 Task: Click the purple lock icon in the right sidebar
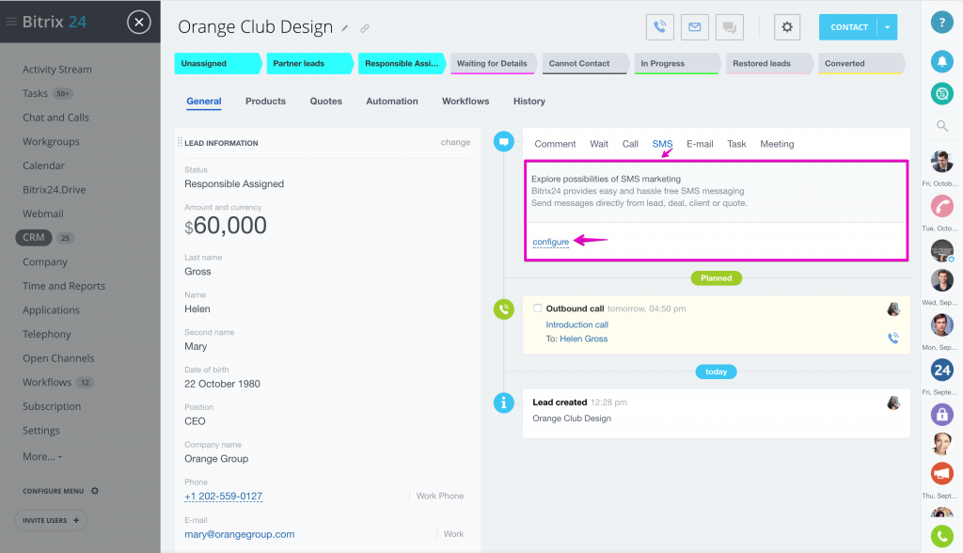(x=942, y=414)
